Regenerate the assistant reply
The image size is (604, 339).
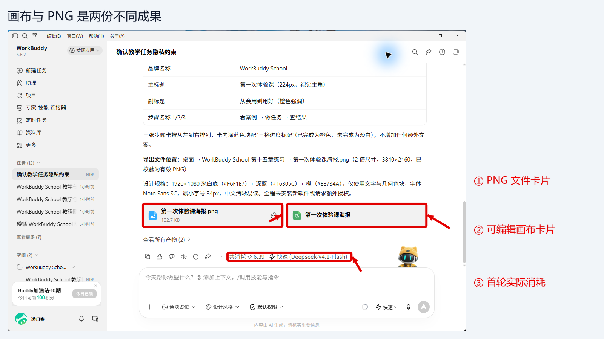coord(196,257)
